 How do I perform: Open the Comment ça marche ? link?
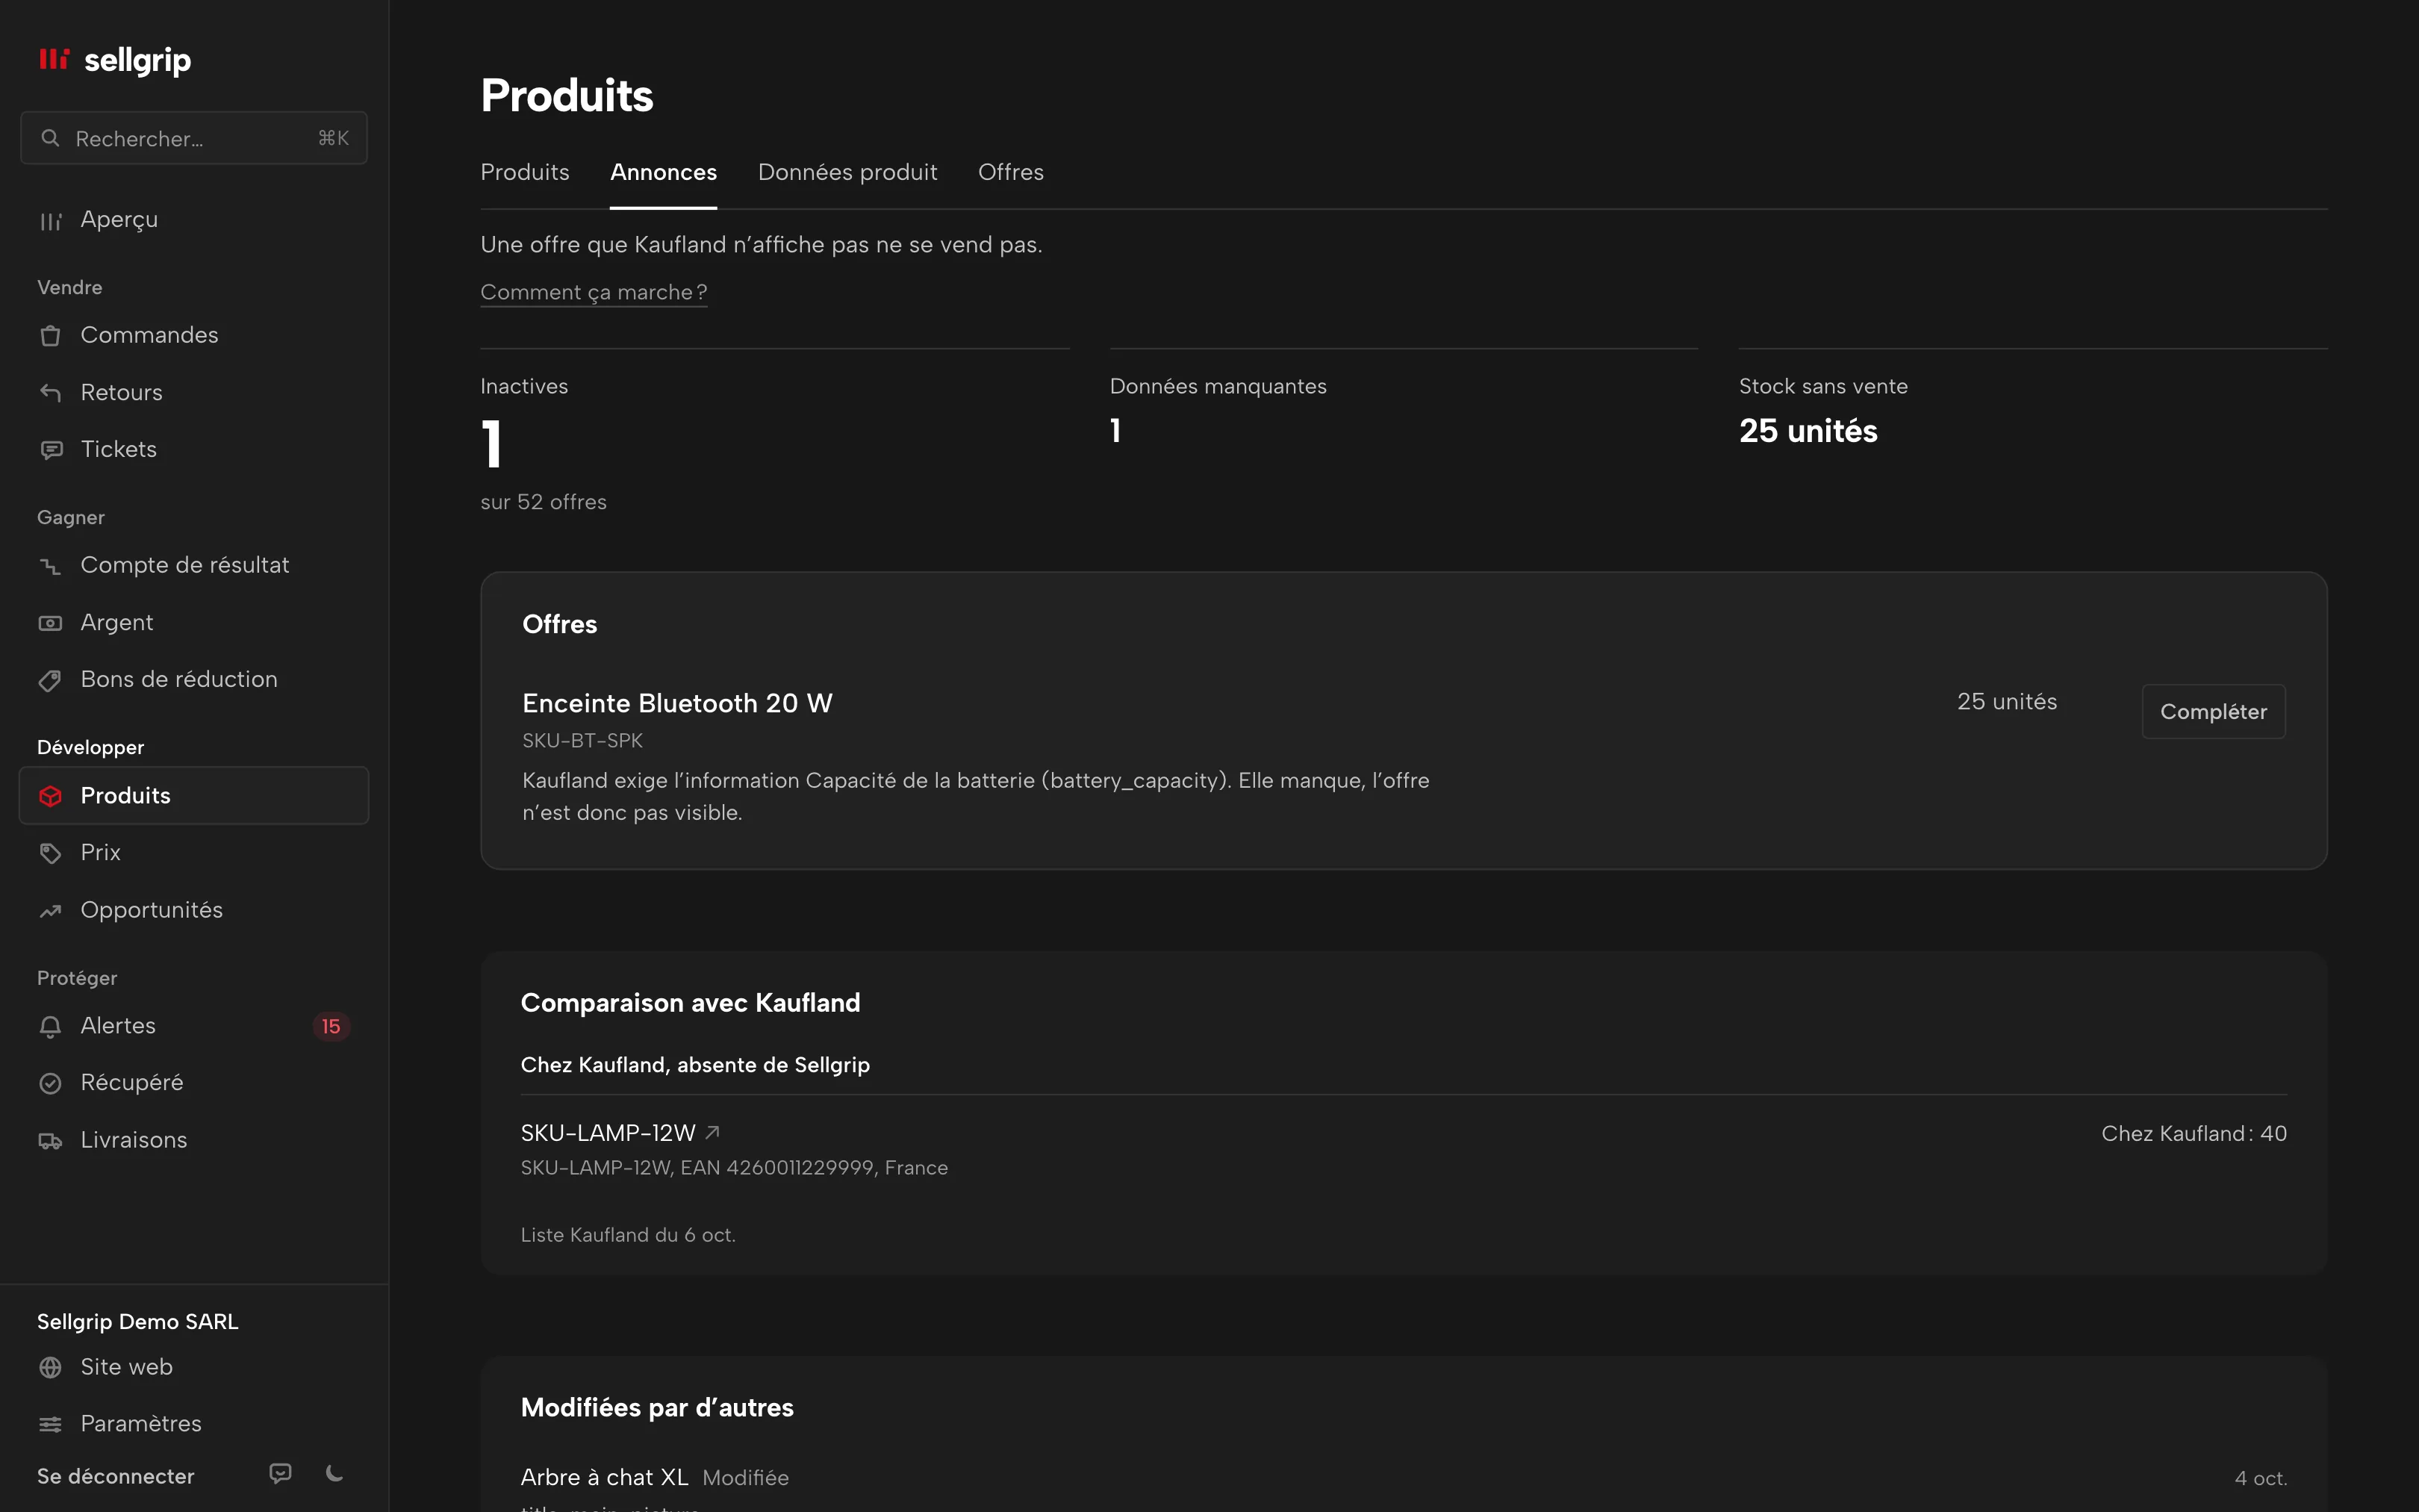pos(594,292)
